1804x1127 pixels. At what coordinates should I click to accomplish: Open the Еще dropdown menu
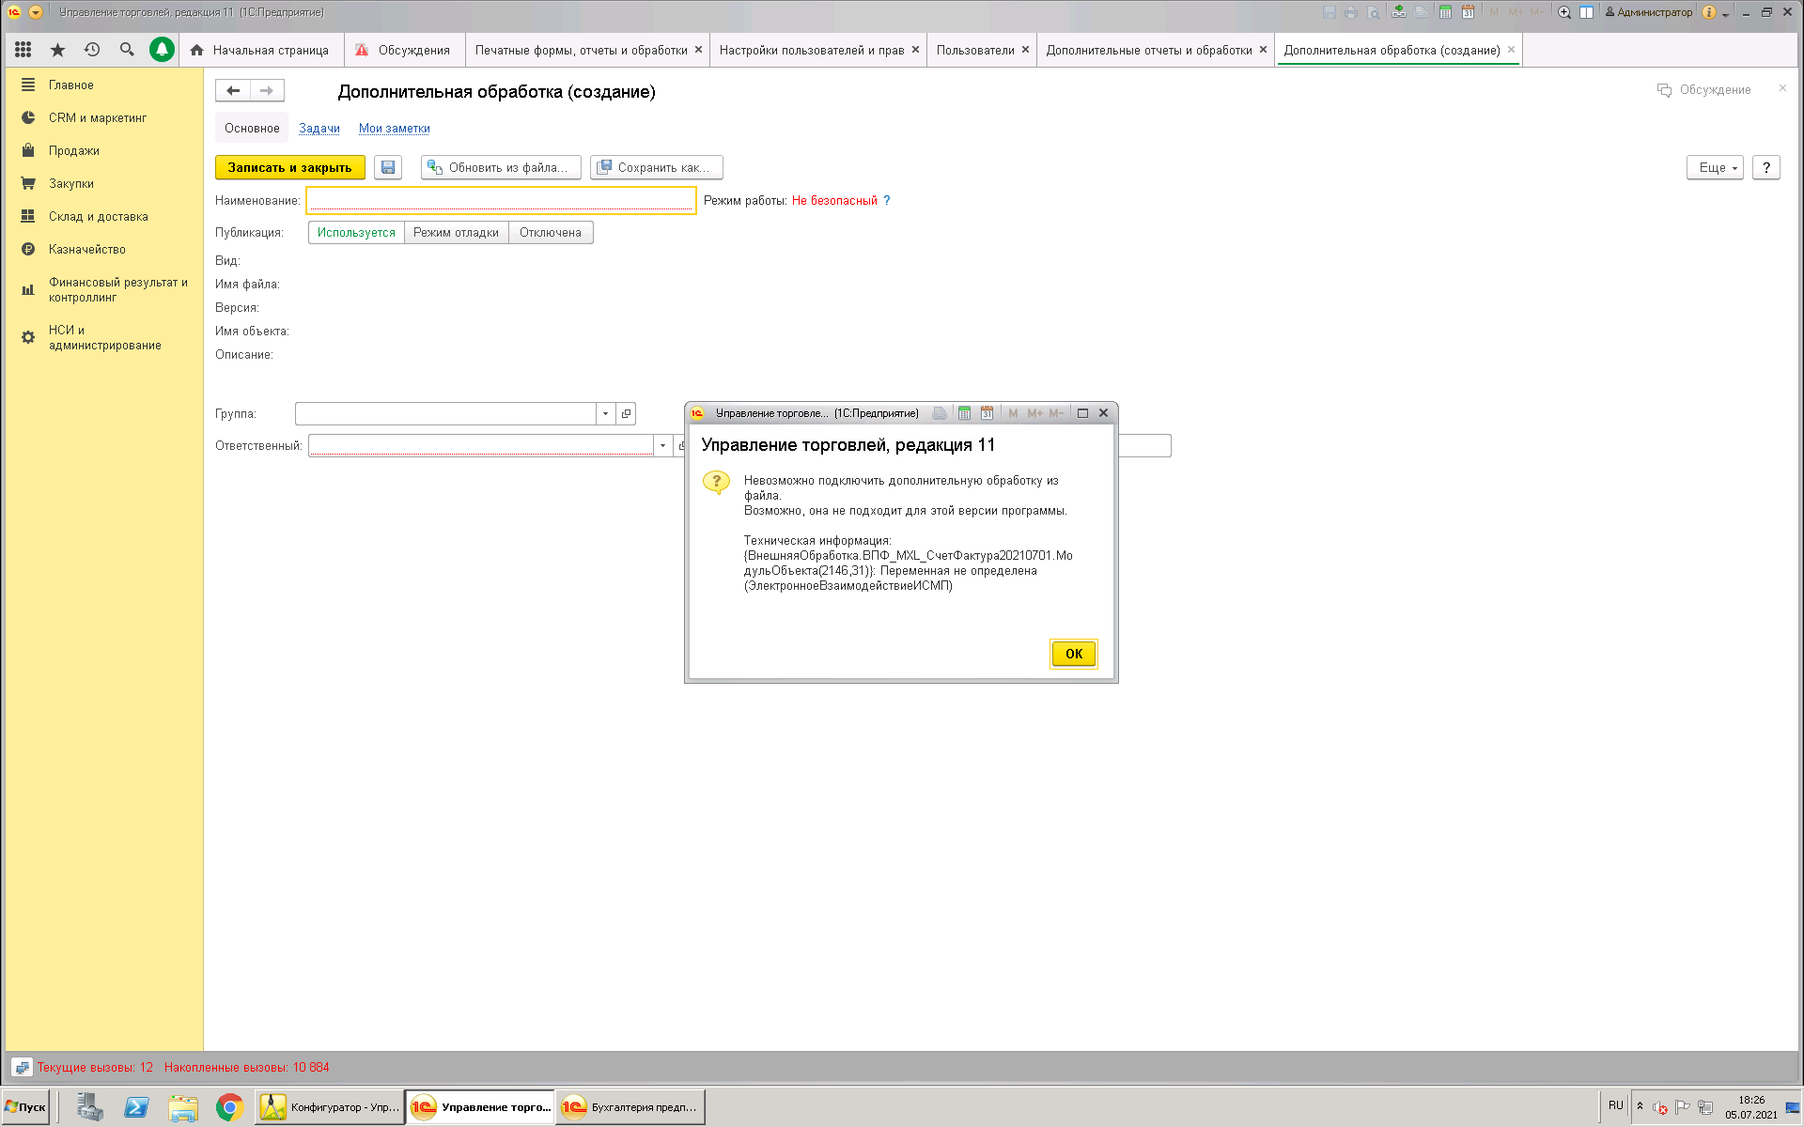tap(1715, 167)
